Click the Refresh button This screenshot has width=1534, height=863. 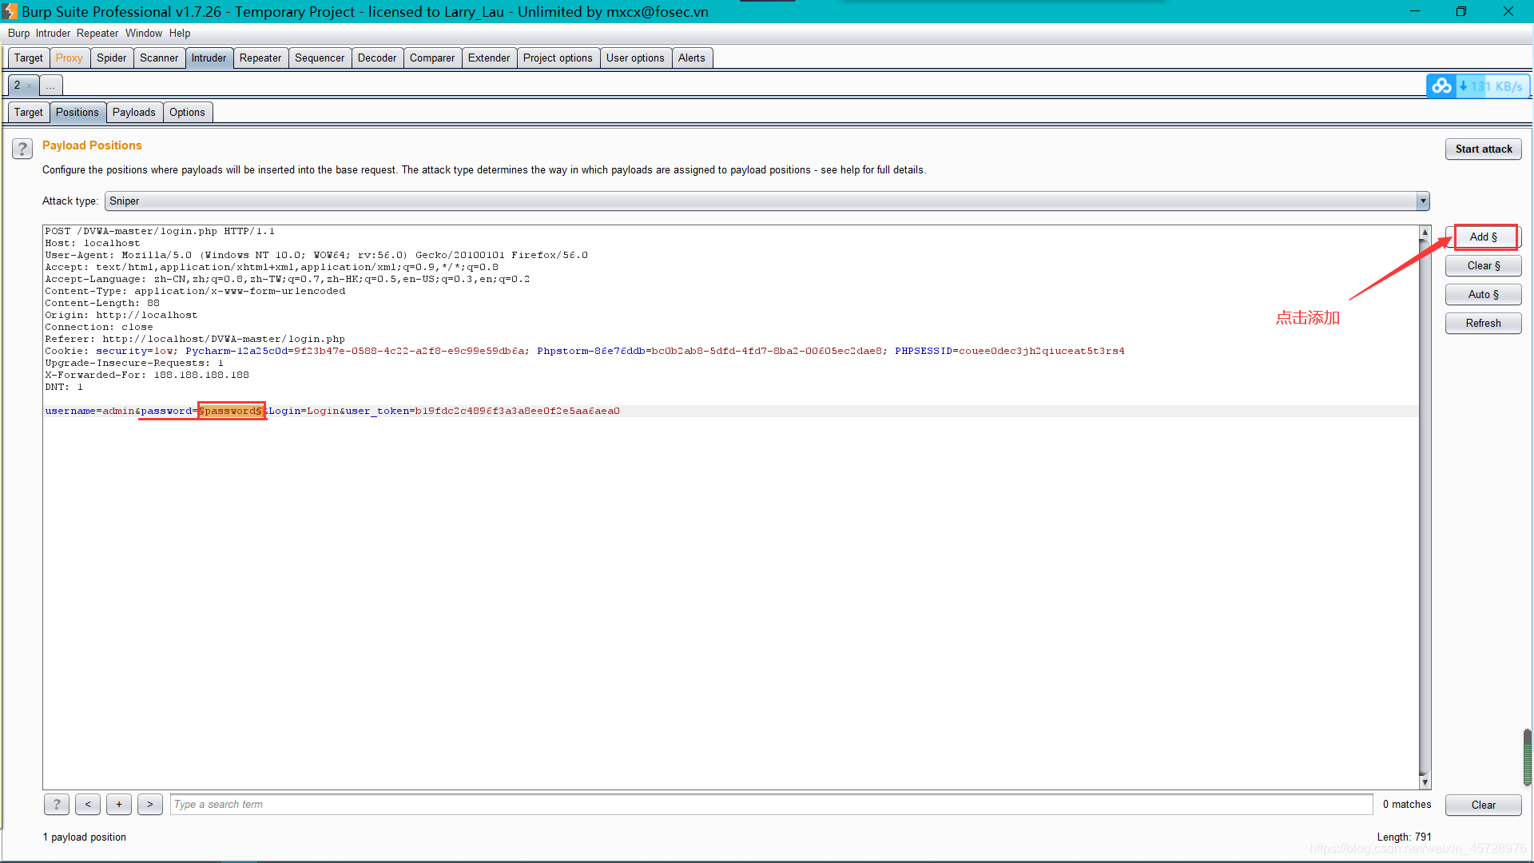pos(1484,324)
